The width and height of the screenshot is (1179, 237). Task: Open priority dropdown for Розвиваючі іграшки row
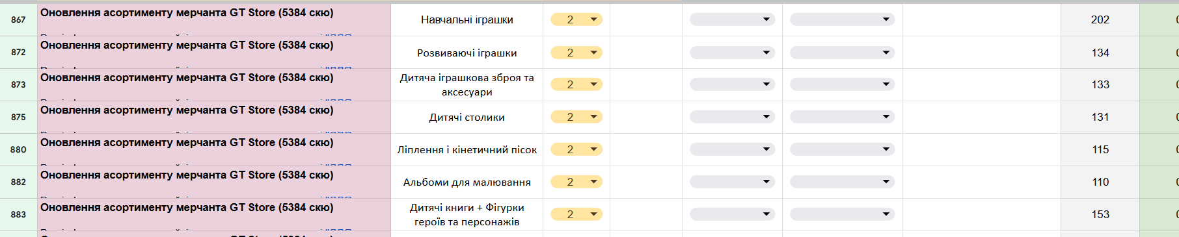(x=576, y=53)
